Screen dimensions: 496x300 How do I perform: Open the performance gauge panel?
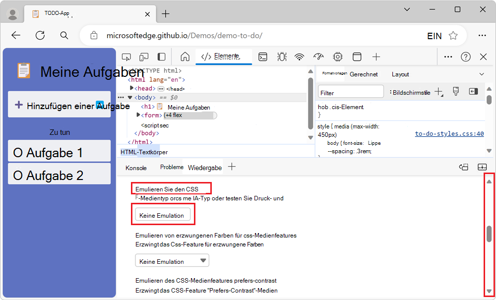pos(318,57)
